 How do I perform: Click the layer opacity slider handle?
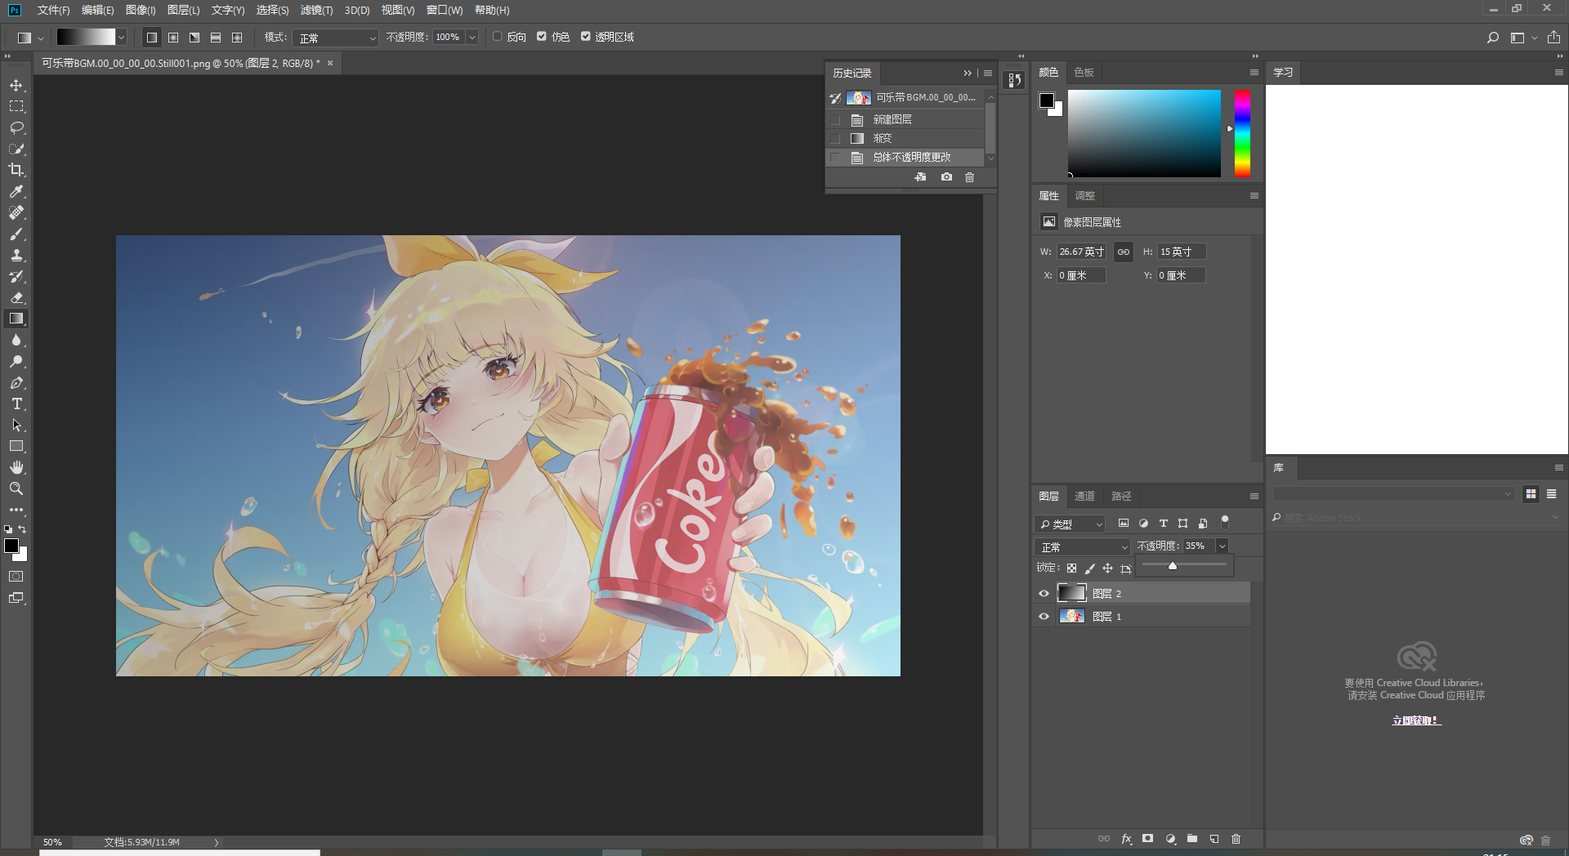(1172, 566)
